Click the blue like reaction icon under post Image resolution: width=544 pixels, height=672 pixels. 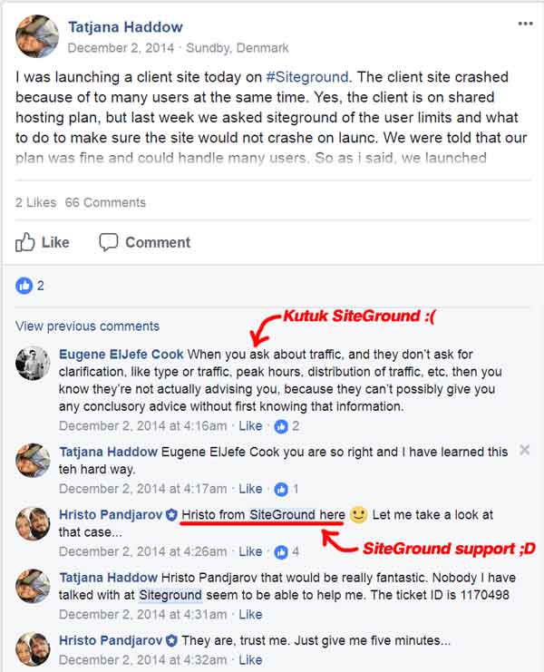(24, 286)
